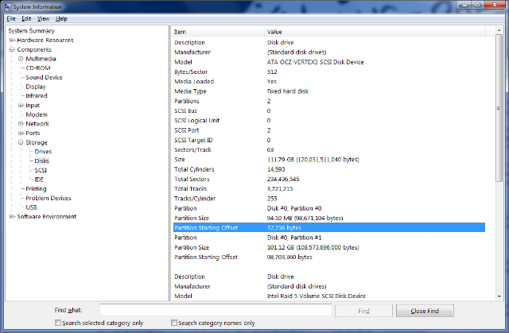This screenshot has width=509, height=333.
Task: Select Sound Device tree item
Action: click(45, 78)
